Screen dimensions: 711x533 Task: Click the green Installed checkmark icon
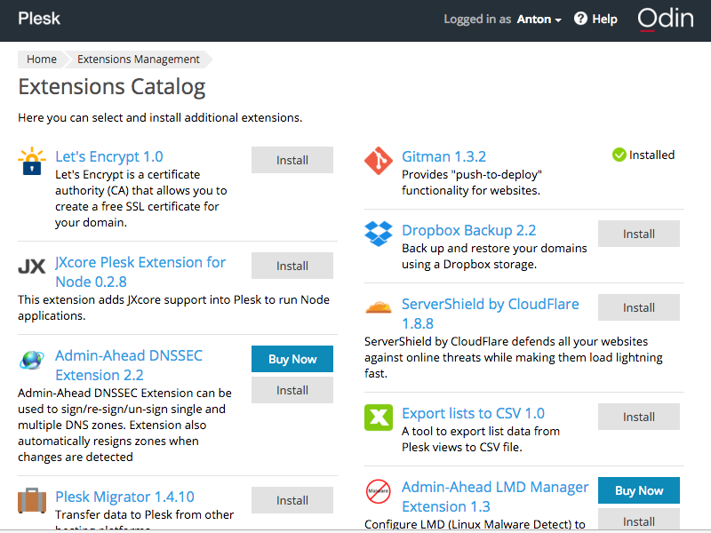coord(619,155)
